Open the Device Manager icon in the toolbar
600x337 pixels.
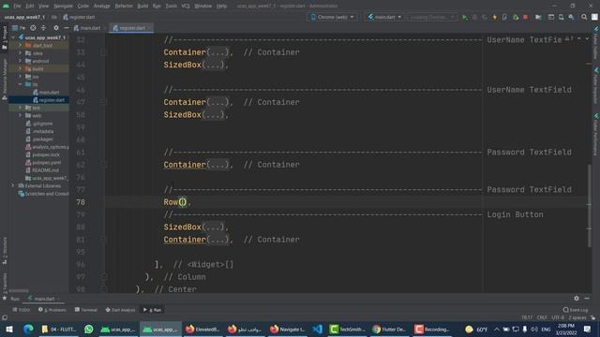pos(561,17)
